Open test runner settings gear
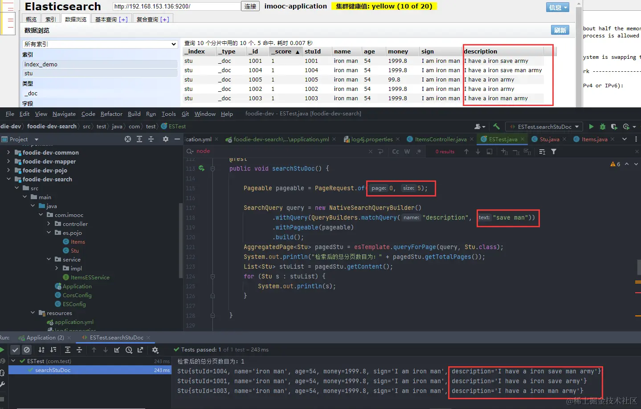Screen dimensions: 641x409 155,350
